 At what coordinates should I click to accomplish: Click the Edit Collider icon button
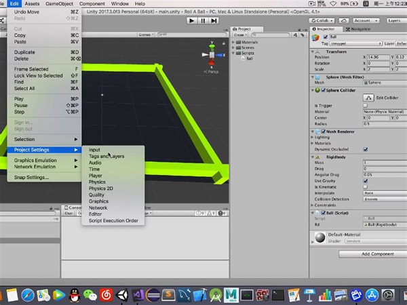[x=368, y=98]
